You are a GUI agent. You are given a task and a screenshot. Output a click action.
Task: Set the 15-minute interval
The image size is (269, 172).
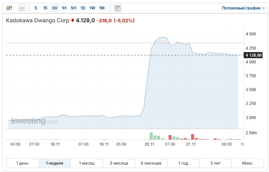tap(45, 8)
